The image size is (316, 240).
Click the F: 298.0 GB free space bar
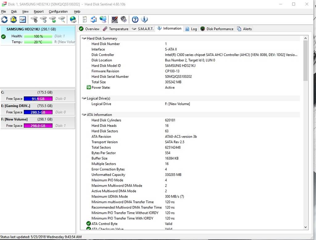(38, 126)
